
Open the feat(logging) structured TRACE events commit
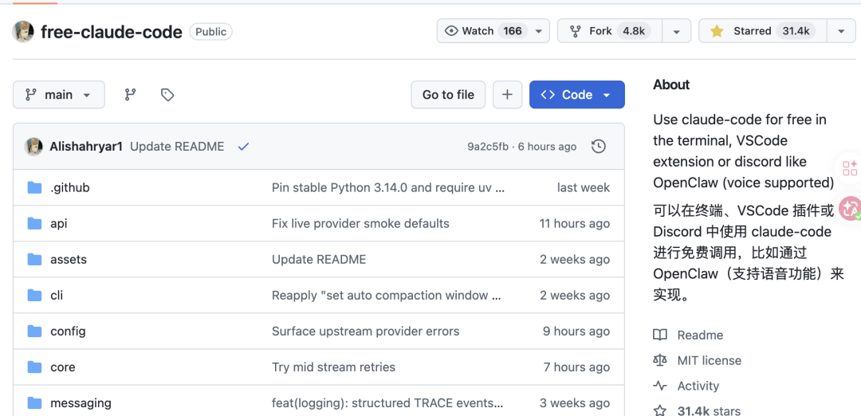[387, 403]
